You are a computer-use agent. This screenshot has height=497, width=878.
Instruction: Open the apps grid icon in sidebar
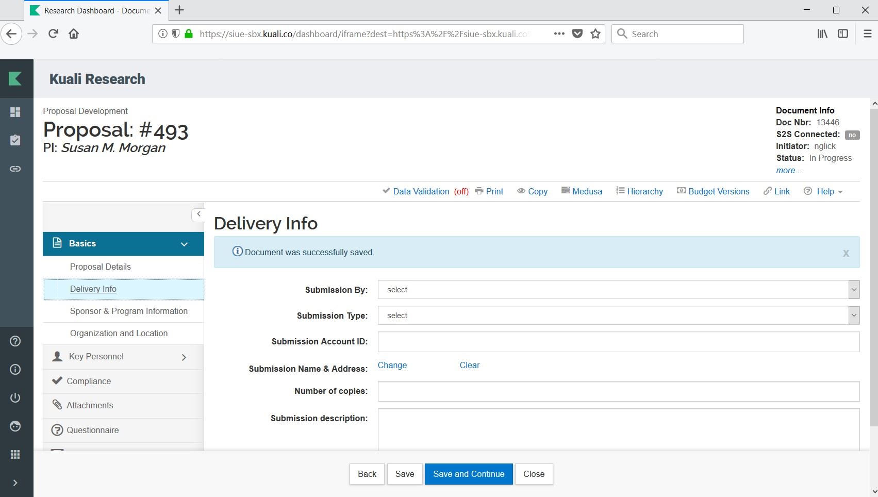pos(15,454)
